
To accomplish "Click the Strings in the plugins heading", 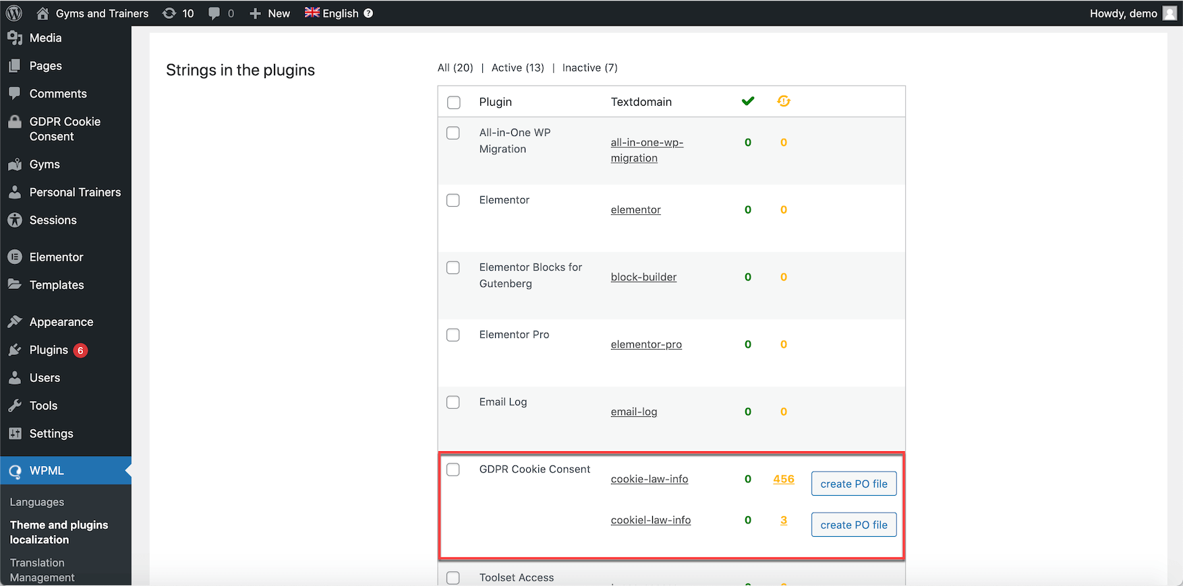I will [240, 70].
